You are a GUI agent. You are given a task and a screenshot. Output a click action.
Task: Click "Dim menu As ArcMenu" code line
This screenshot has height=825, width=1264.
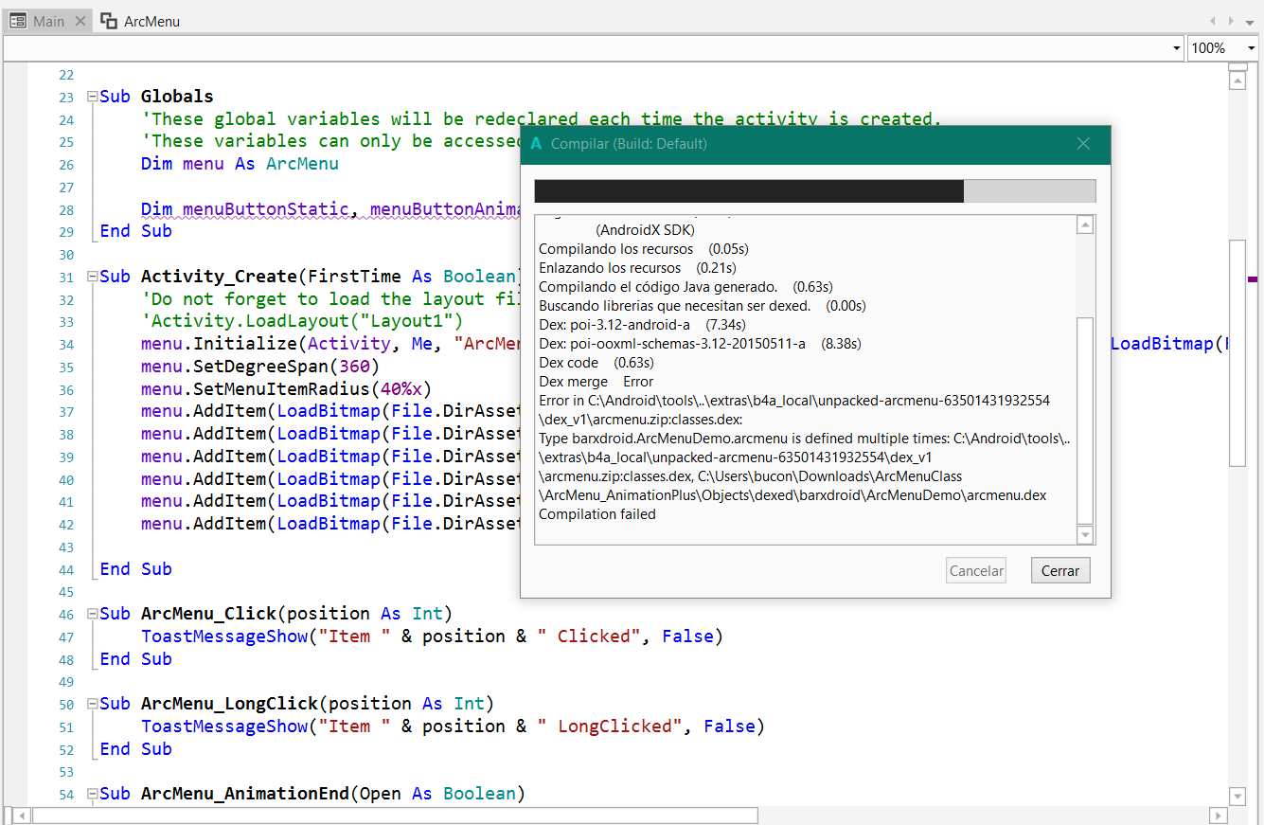tap(240, 164)
